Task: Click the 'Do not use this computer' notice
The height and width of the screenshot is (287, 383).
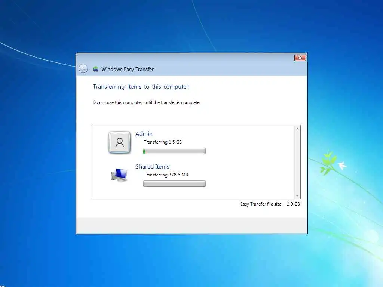Action: pyautogui.click(x=146, y=102)
